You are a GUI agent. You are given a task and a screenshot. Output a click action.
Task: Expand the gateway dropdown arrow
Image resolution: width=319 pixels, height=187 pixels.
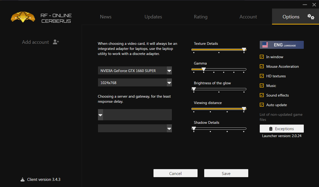point(169,129)
